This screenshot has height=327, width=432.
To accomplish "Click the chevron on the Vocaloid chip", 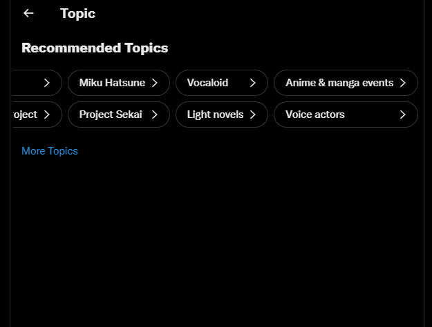I will pyautogui.click(x=253, y=83).
